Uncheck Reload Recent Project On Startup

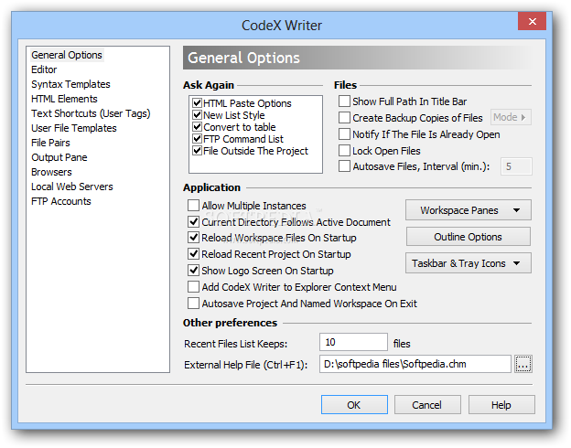(x=193, y=253)
